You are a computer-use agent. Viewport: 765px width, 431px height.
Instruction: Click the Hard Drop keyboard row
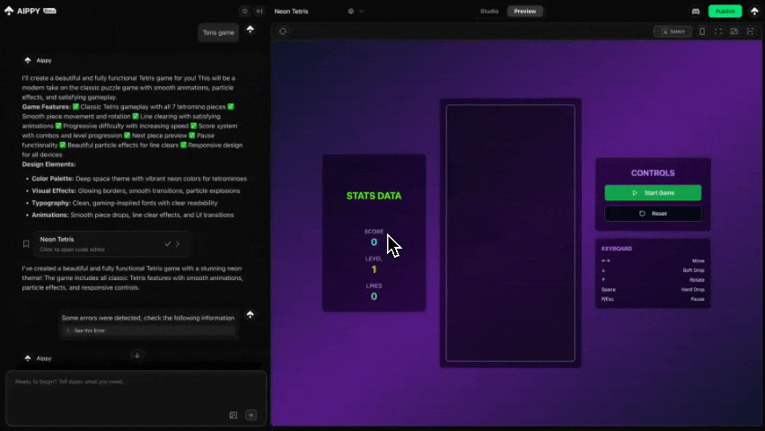coord(653,289)
